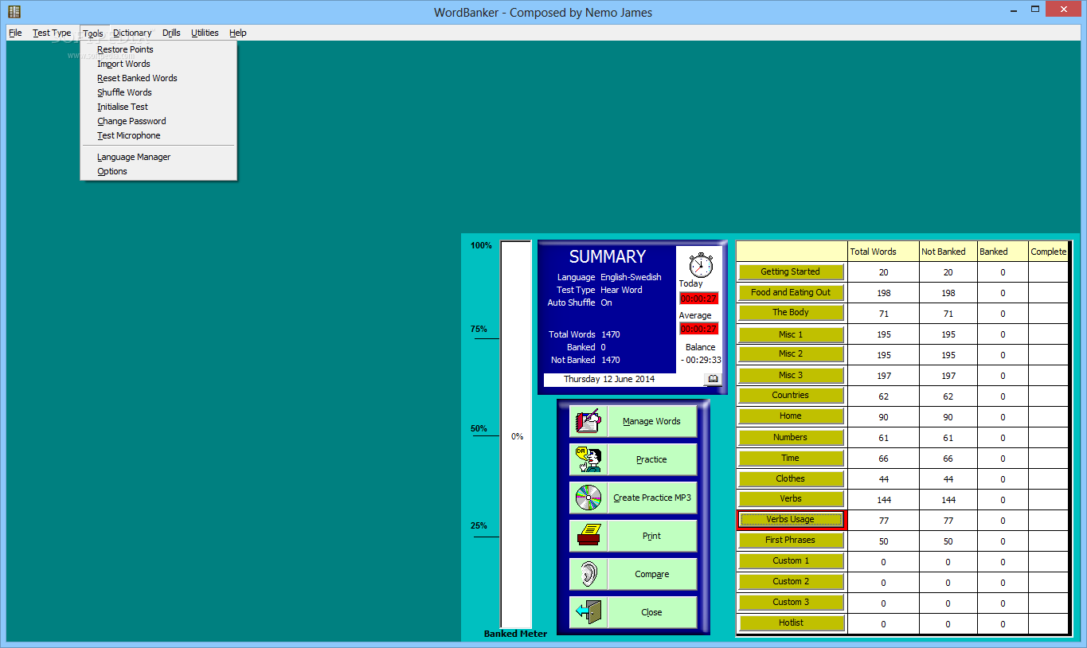Click the Practice button
Image resolution: width=1087 pixels, height=648 pixels.
(651, 459)
